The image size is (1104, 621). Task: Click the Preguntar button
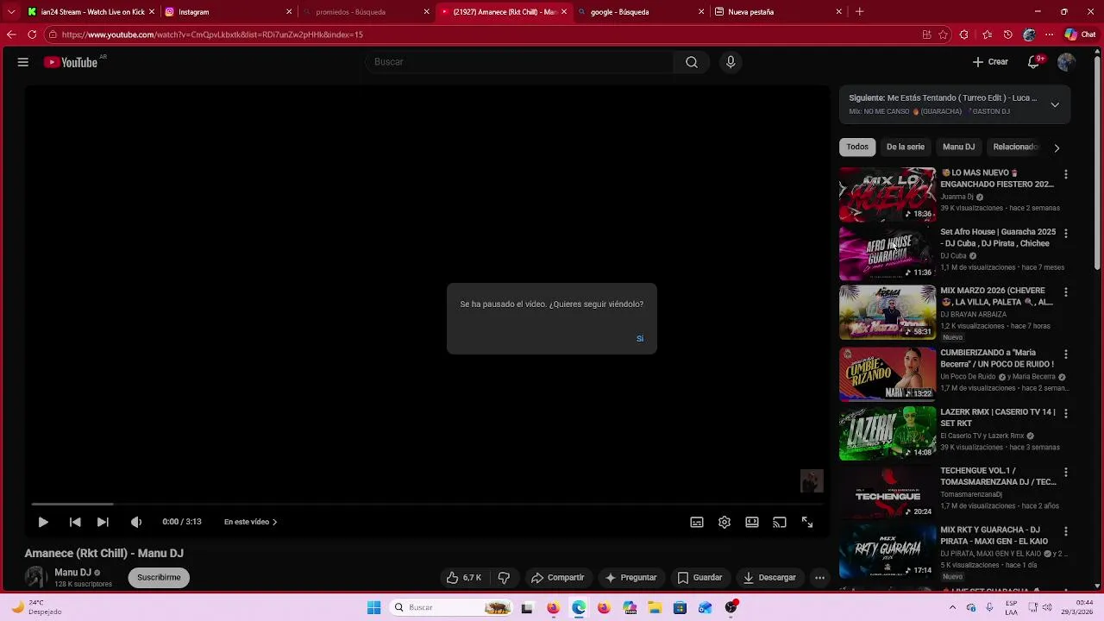click(631, 578)
